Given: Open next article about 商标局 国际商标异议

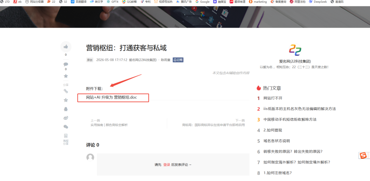Looking at the screenshot, I should 213,125.
